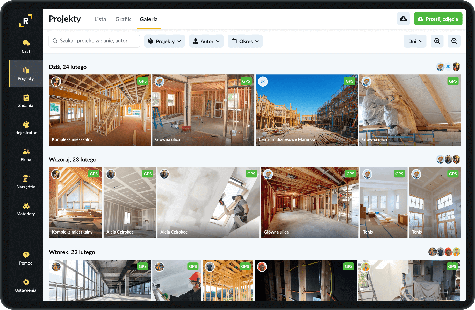The width and height of the screenshot is (475, 310).
Task: Open the Czat section in sidebar
Action: pos(26,47)
